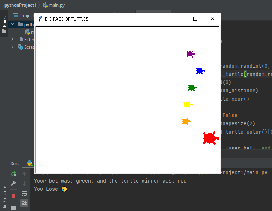Click the layout icon below stop button
Viewport: 272px width, 211px height.
pyautogui.click(x=13, y=208)
